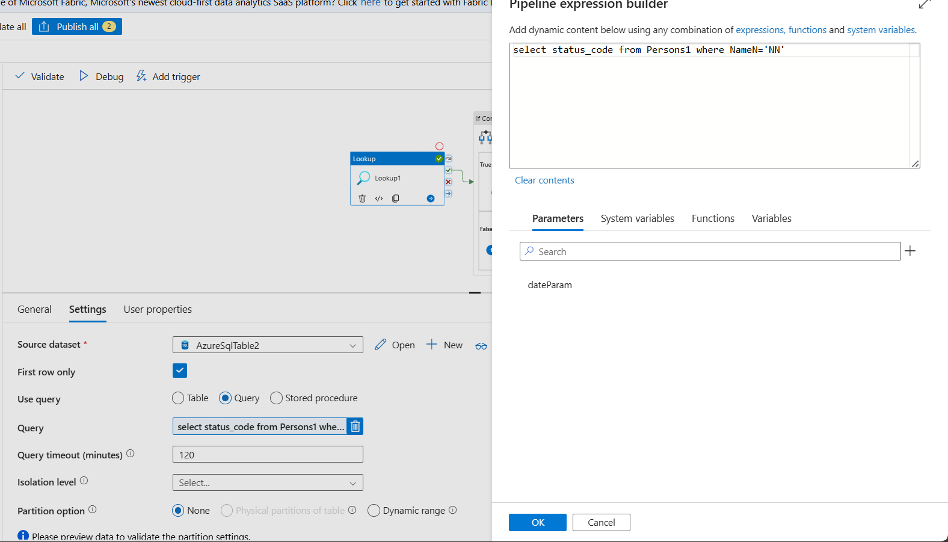Click the Preview data glasses icon

tap(481, 346)
